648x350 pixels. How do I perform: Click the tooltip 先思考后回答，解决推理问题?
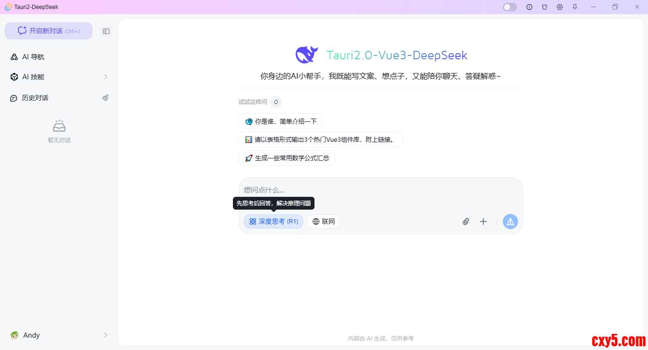pyautogui.click(x=274, y=203)
